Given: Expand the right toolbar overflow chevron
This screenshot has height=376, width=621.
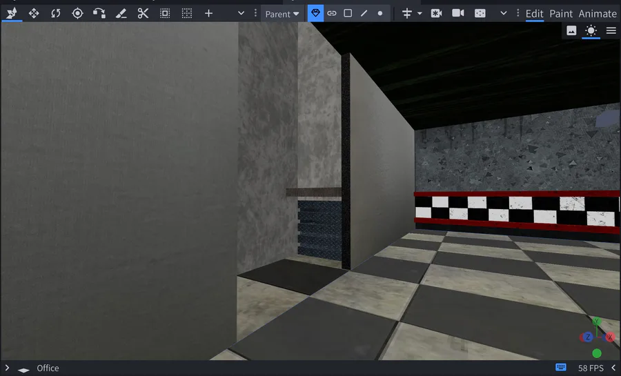Looking at the screenshot, I should pyautogui.click(x=504, y=14).
